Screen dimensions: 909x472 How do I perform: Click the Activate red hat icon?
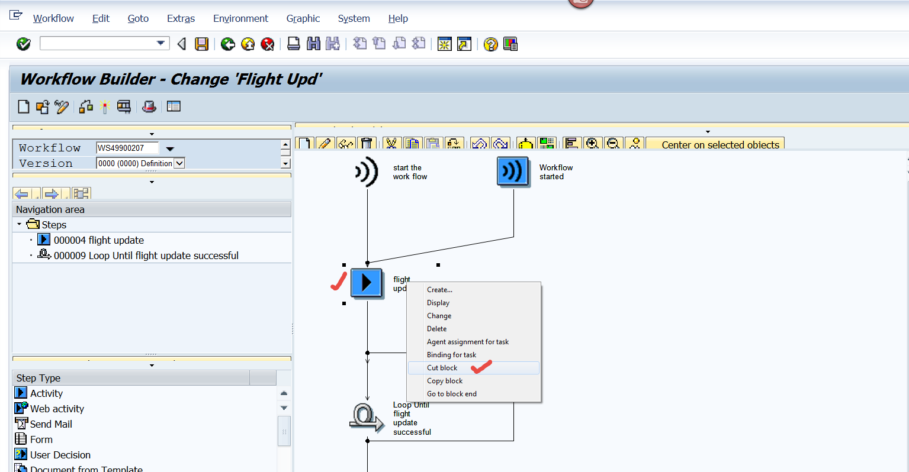(149, 106)
